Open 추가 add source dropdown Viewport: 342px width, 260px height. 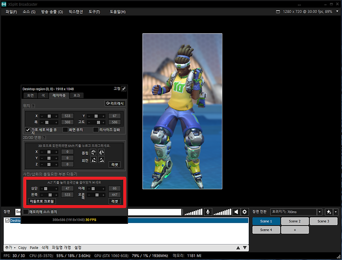10,248
